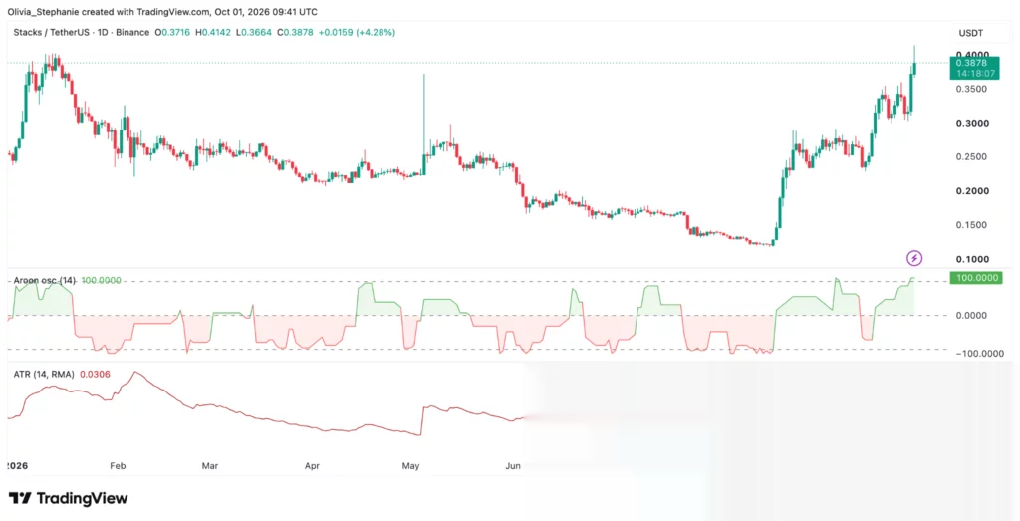Click the 0.3000 price axis label
Viewport: 1020px width, 521px height.
pos(972,123)
